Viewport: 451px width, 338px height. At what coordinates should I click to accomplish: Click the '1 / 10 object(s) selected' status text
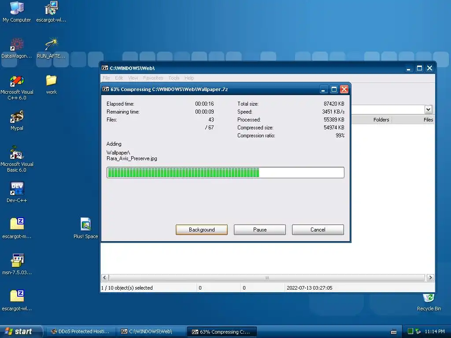coord(127,288)
